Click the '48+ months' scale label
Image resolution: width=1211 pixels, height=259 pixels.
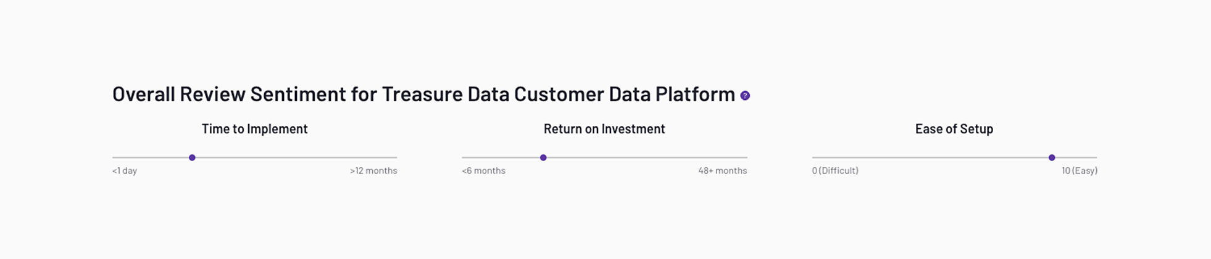(722, 171)
